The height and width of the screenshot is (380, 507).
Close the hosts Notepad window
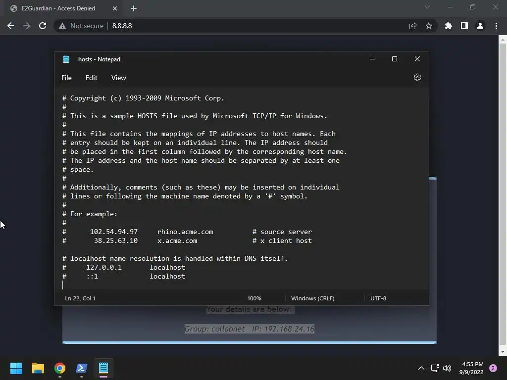pos(417,59)
